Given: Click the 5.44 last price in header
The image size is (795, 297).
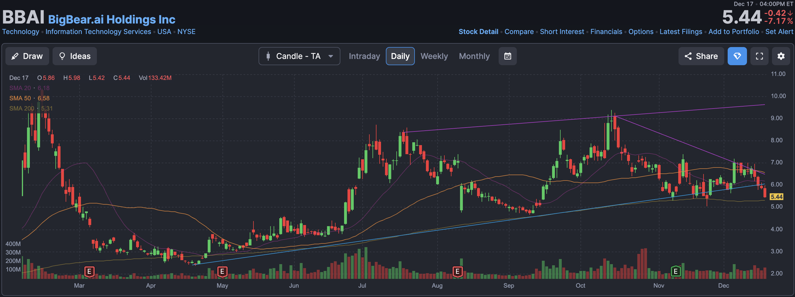Looking at the screenshot, I should [x=742, y=17].
